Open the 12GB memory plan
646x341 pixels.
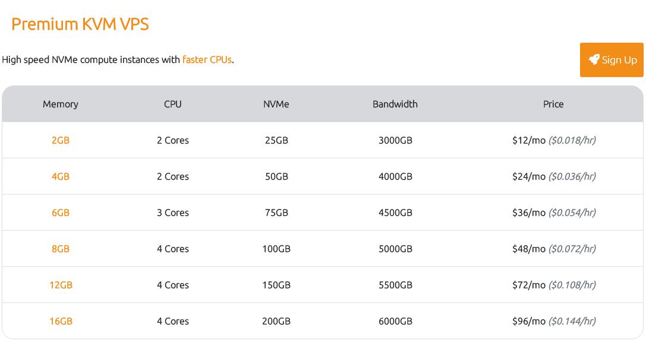pos(61,285)
